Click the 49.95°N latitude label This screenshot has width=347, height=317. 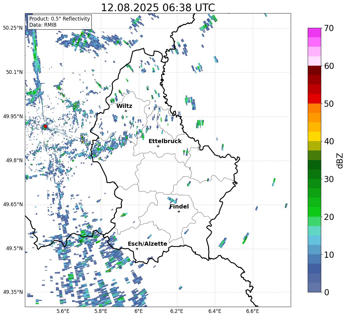pyautogui.click(x=13, y=116)
